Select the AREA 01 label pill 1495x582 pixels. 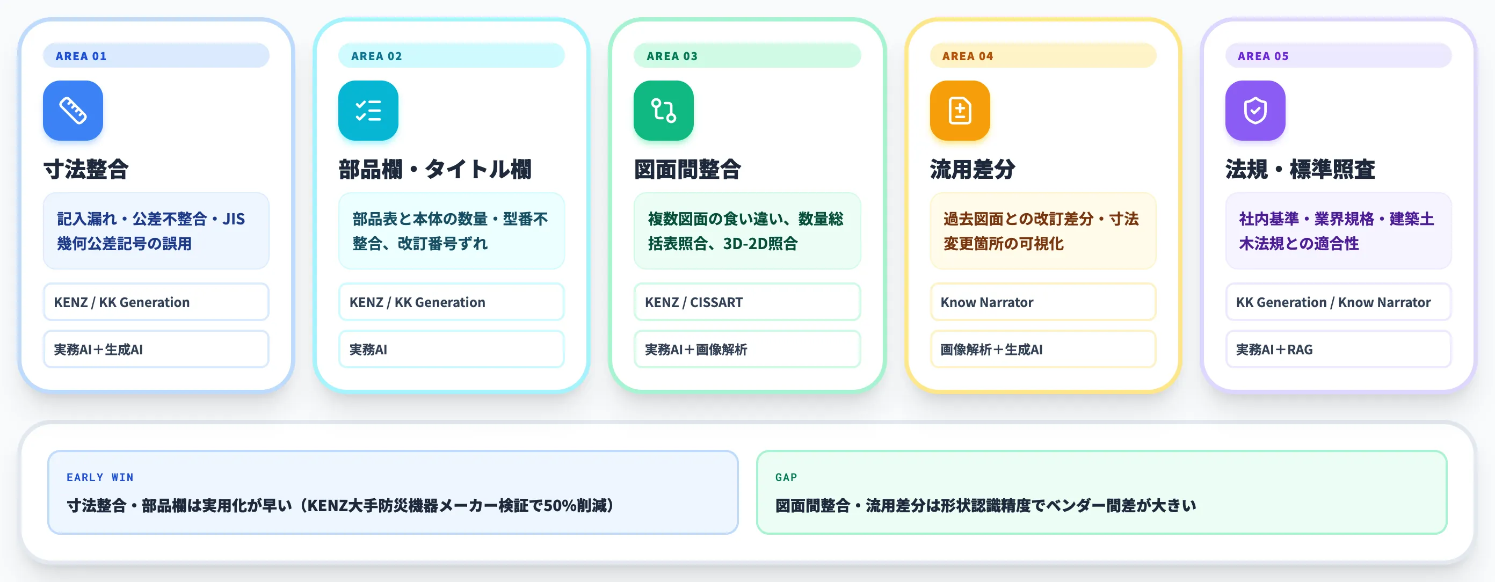pos(156,56)
